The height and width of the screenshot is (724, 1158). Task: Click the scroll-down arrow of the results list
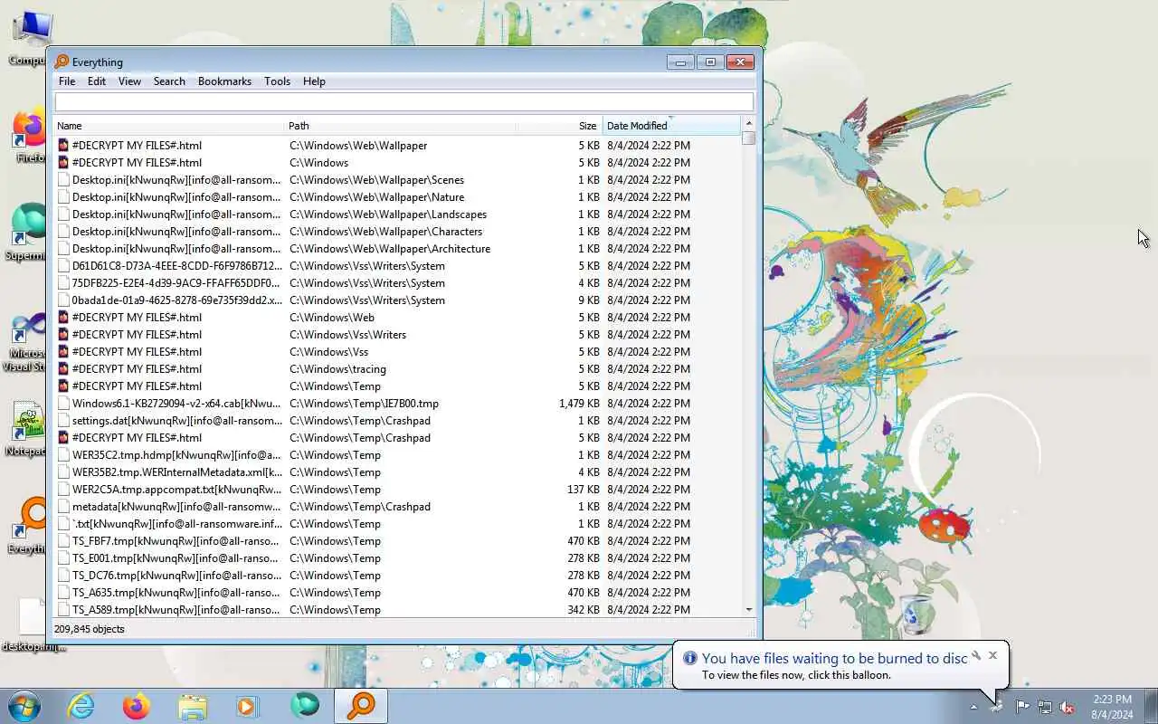[x=748, y=610]
